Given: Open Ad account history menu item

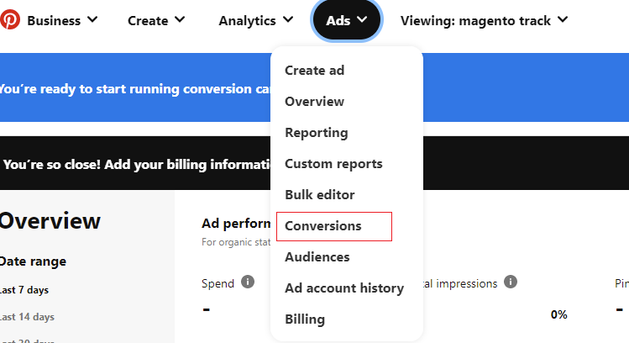Looking at the screenshot, I should [343, 288].
